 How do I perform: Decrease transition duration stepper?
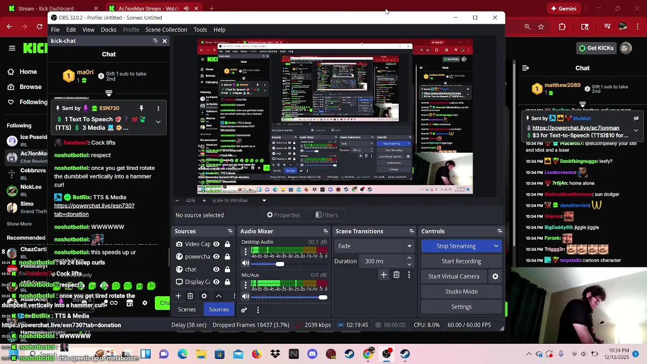[x=409, y=264]
